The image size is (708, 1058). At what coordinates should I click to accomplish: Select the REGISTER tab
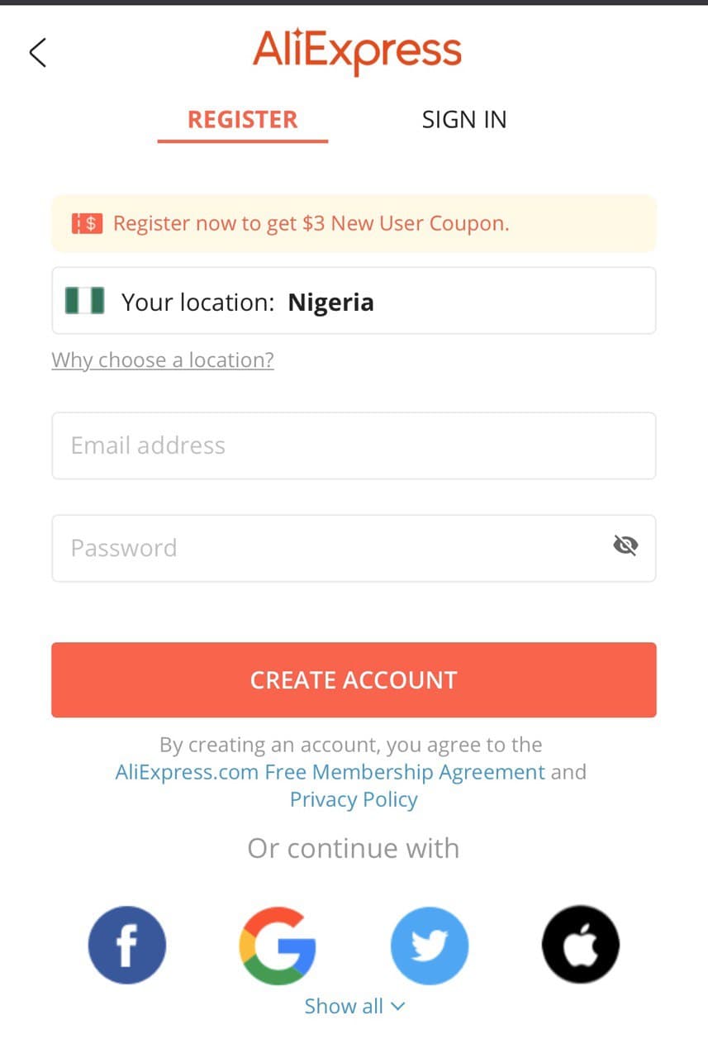242,120
